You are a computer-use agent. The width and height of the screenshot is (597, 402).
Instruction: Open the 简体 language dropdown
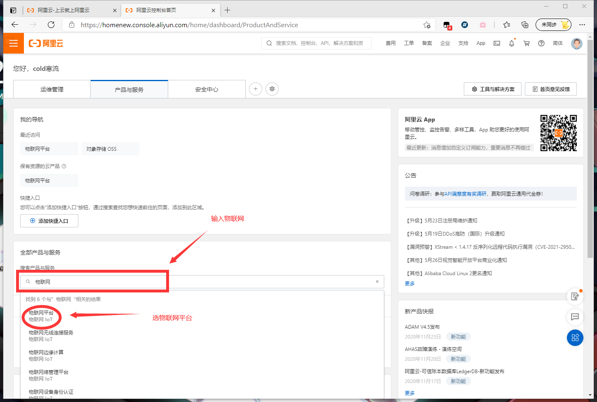(558, 43)
